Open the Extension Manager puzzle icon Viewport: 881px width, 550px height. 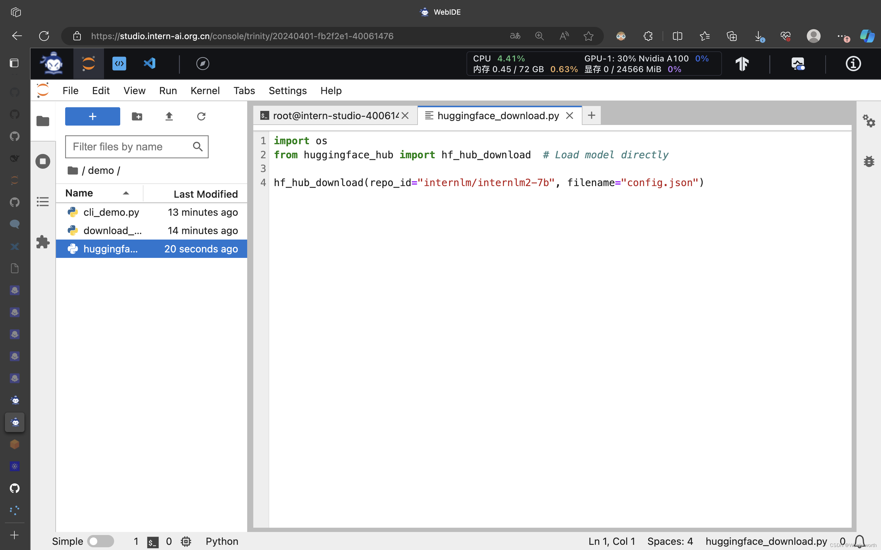pos(43,242)
